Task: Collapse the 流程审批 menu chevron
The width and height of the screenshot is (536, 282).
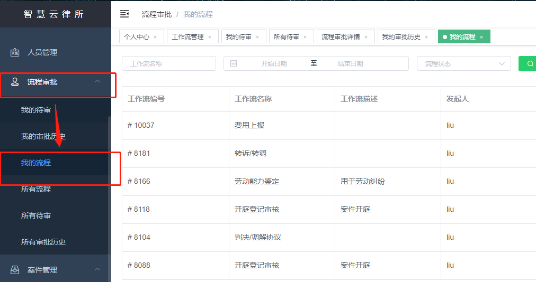Action: click(97, 81)
